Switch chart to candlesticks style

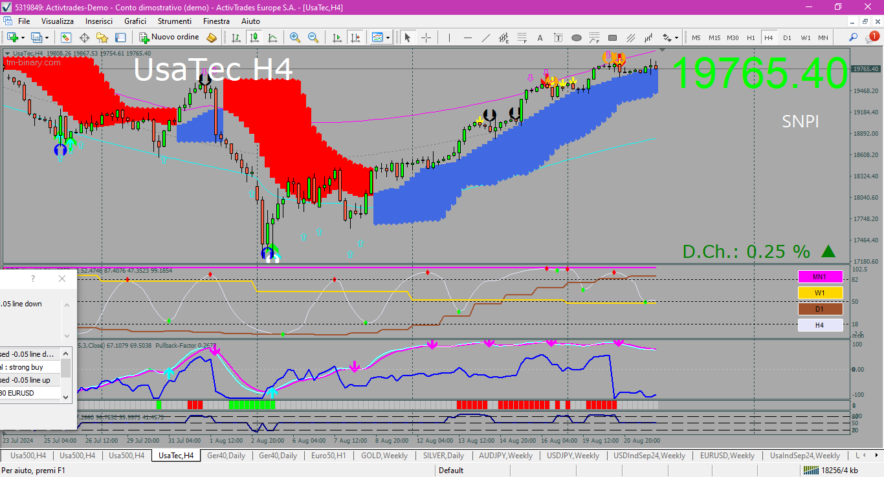tap(254, 37)
